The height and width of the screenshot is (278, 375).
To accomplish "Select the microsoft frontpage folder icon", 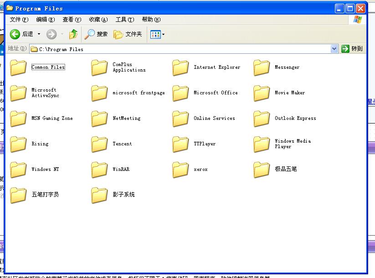I will coord(99,93).
